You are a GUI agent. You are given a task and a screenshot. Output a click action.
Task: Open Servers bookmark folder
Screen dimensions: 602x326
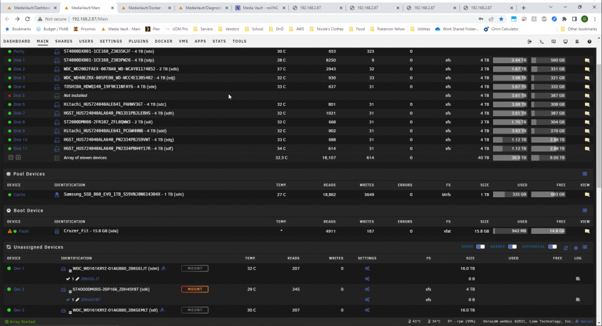[x=203, y=29]
